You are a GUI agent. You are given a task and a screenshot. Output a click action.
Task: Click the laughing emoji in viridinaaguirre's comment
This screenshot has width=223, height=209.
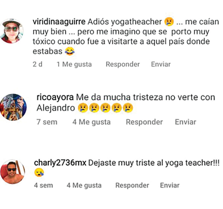70,51
